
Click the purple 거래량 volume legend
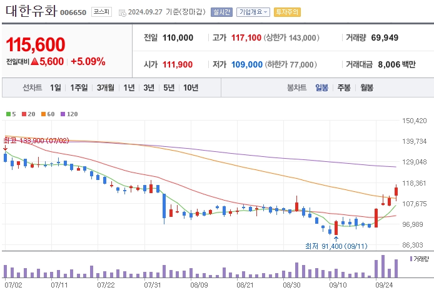pos(420,259)
